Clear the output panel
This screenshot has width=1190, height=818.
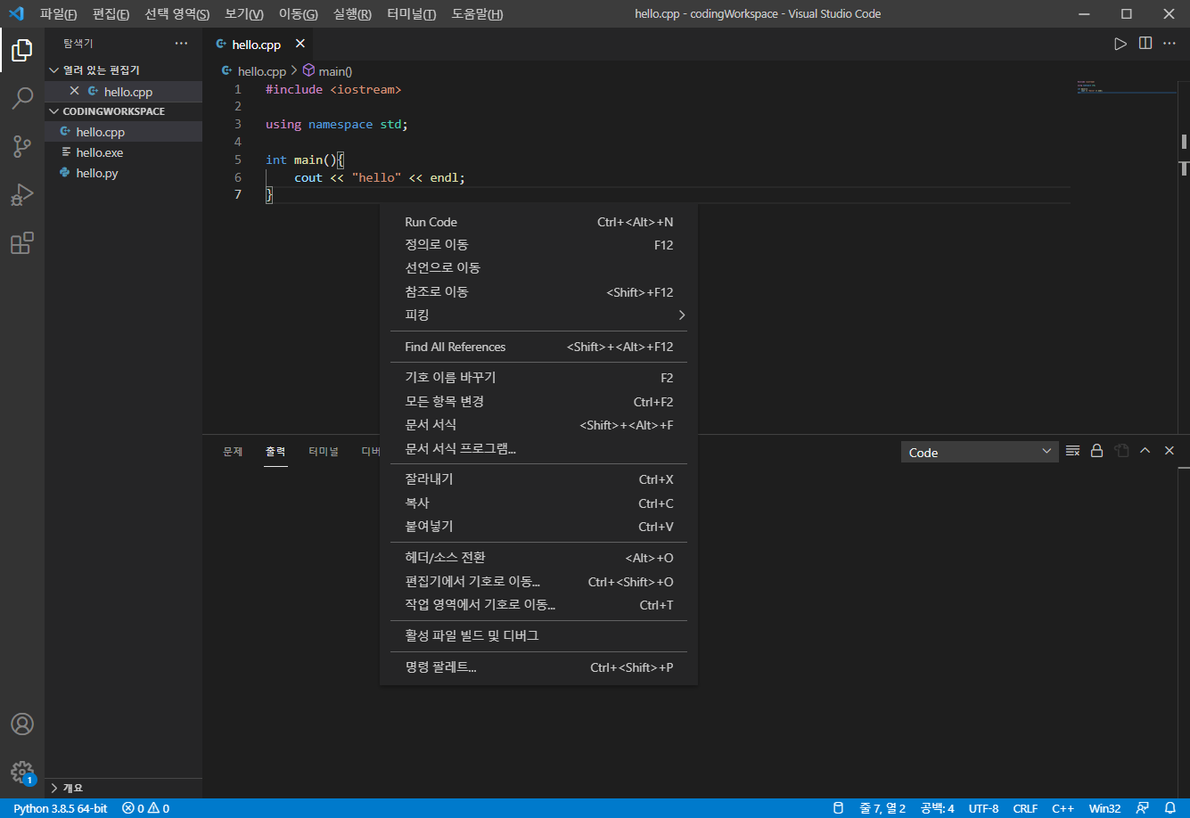1073,451
